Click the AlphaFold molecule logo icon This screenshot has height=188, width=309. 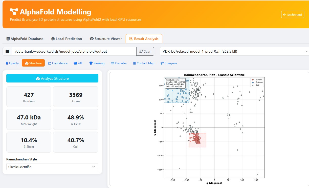point(14,12)
